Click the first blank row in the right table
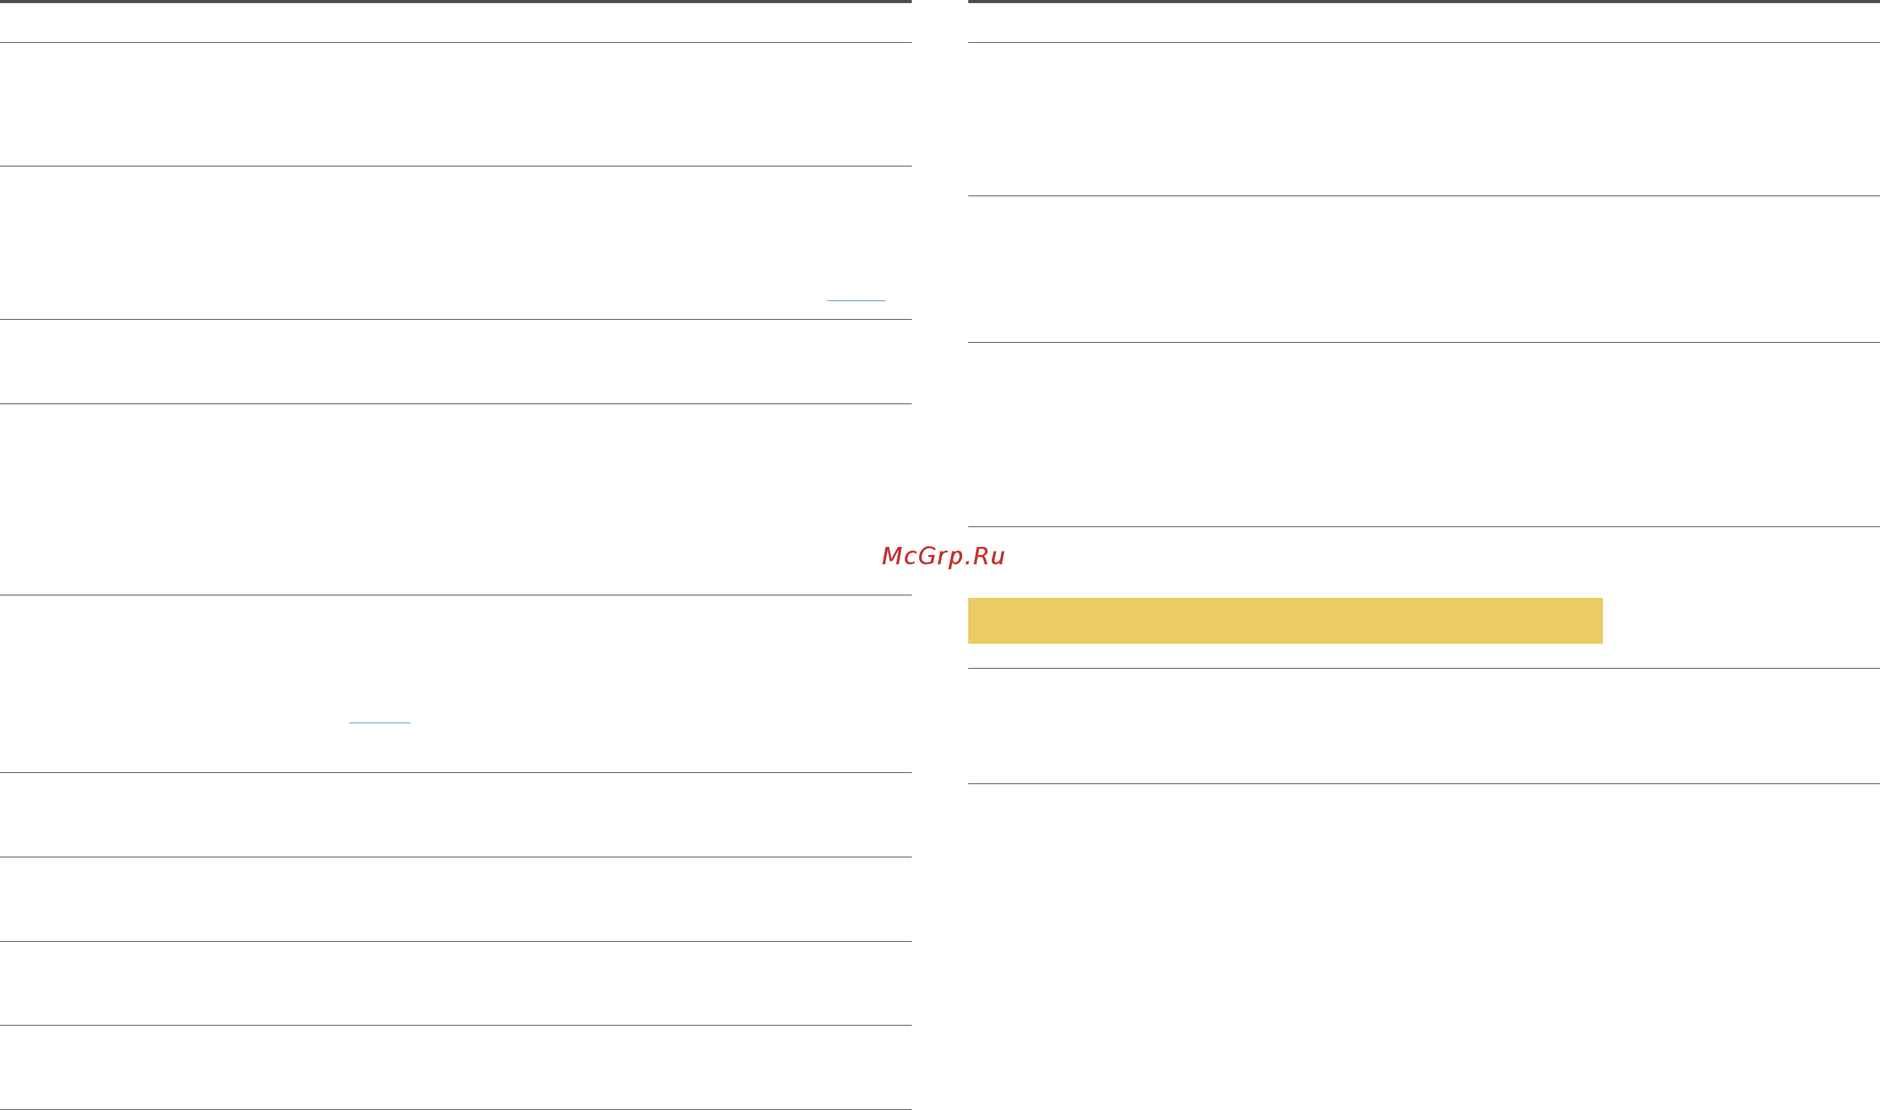This screenshot has width=1880, height=1110. click(1424, 120)
